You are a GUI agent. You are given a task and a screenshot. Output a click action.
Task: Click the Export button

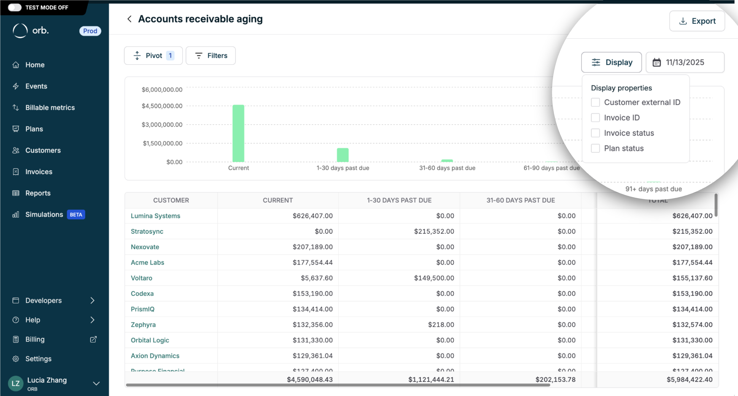697,21
